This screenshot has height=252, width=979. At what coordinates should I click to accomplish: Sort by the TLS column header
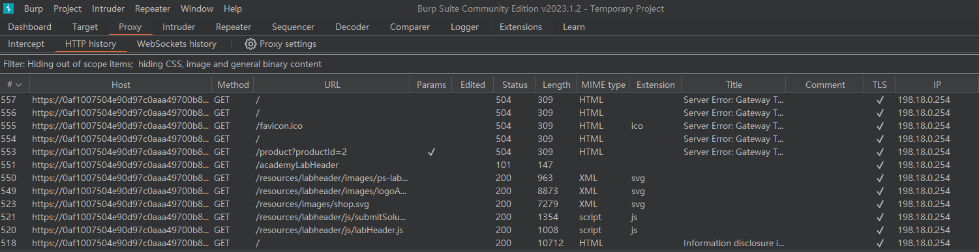pos(880,85)
